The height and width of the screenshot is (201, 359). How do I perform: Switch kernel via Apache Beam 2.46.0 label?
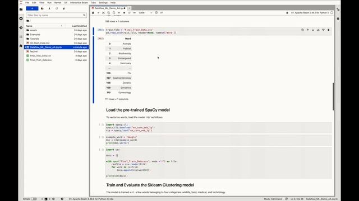pos(310,13)
